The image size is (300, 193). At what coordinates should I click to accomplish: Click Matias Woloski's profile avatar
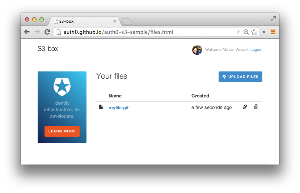(197, 50)
